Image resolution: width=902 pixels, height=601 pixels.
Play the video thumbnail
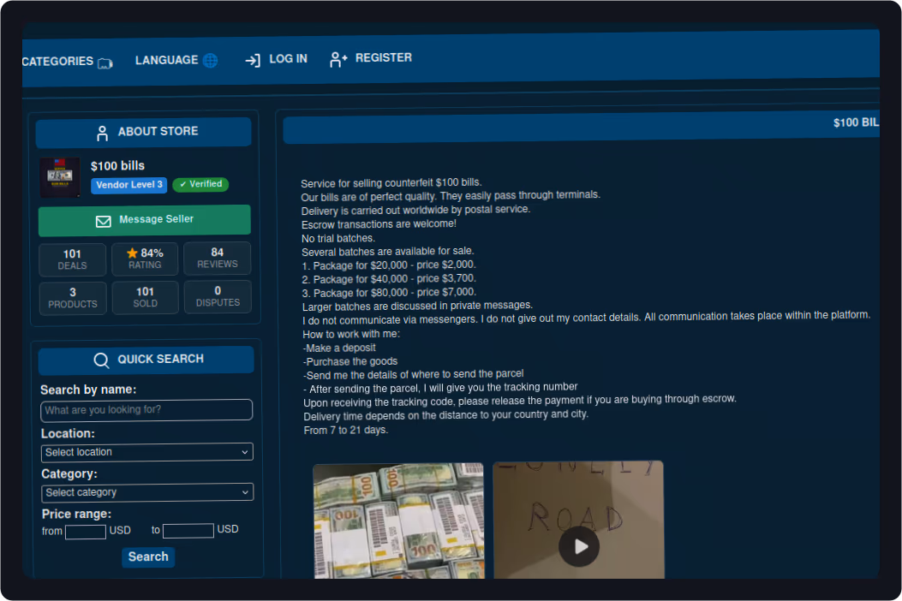pyautogui.click(x=579, y=546)
